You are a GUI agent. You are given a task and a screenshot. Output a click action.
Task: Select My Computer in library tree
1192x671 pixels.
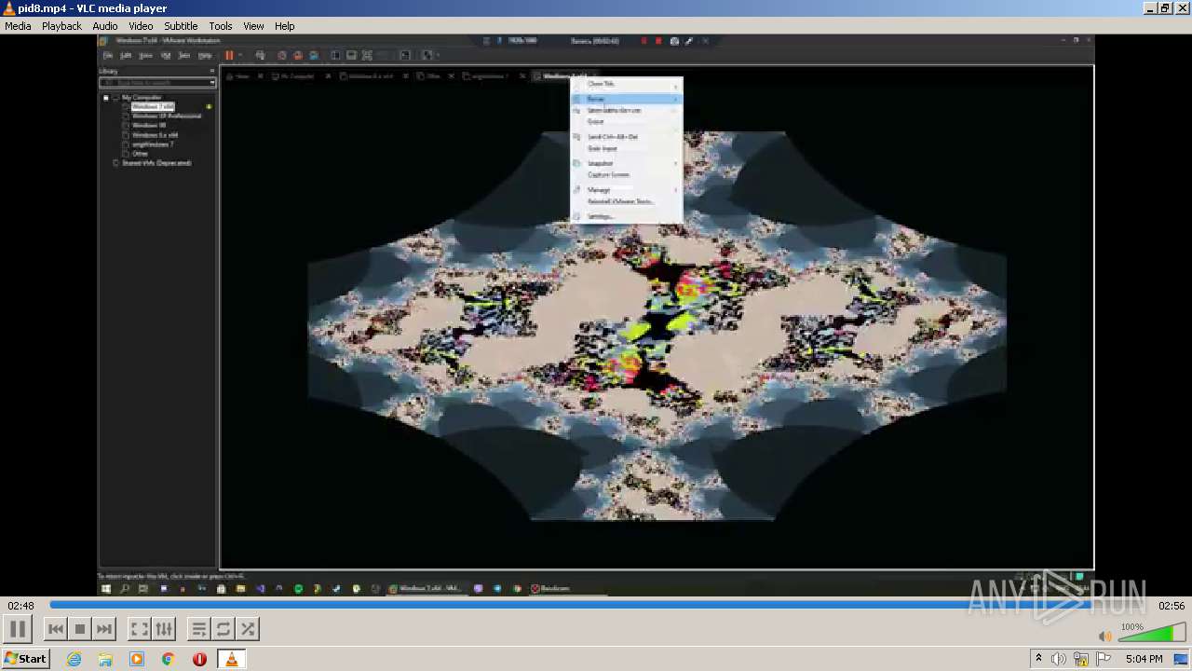pyautogui.click(x=142, y=97)
